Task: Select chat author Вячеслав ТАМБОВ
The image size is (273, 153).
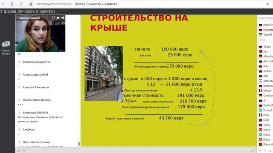Action: pyautogui.click(x=35, y=113)
